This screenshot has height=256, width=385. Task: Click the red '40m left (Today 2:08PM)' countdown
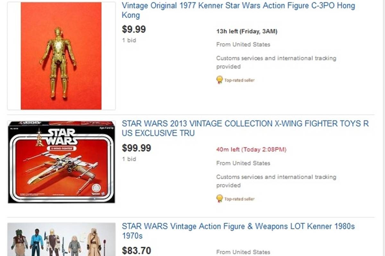tap(251, 149)
